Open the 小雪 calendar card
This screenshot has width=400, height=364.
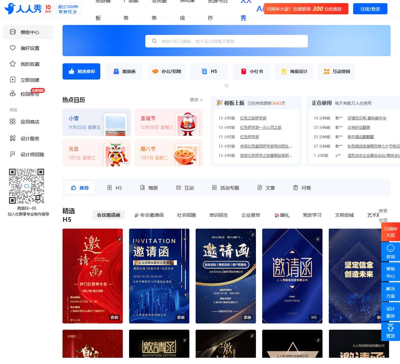(x=97, y=122)
